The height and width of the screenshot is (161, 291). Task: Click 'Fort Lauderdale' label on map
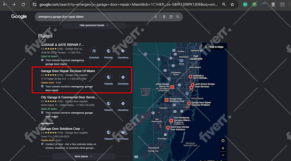[196, 57]
